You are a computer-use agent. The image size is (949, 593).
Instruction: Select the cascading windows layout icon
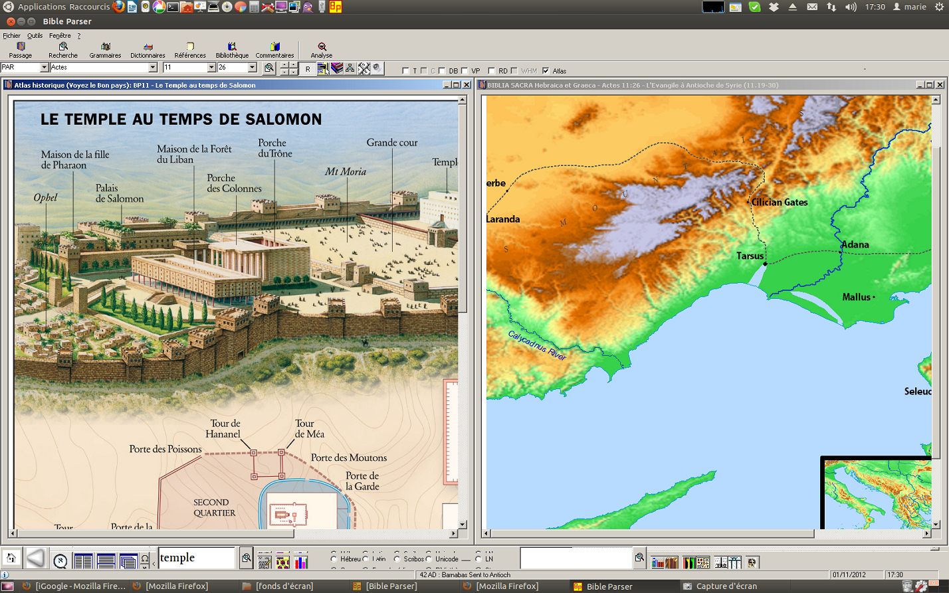[128, 561]
